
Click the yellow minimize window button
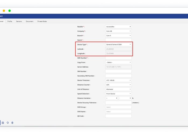click(4, 11)
